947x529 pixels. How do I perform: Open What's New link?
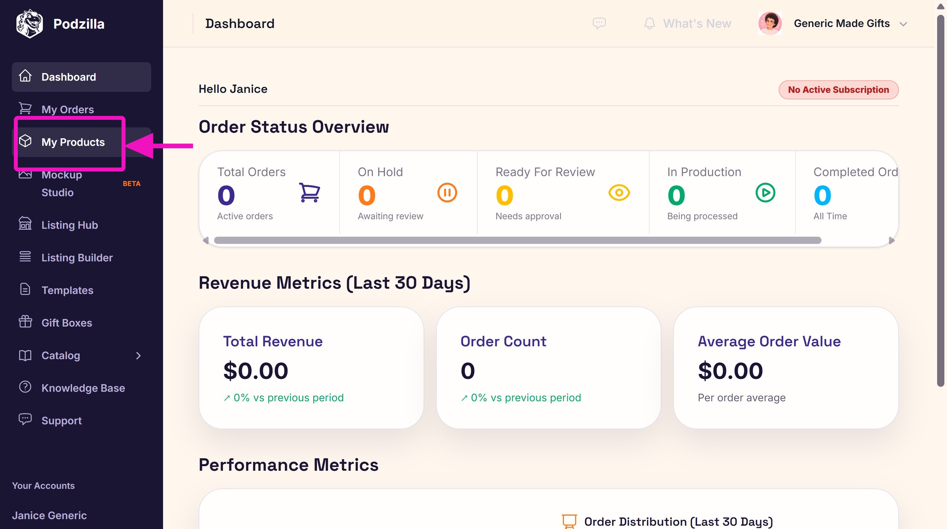click(x=697, y=23)
